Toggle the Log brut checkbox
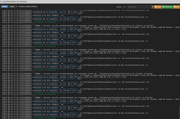The image size is (180, 119). (124, 7)
